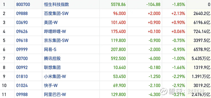Click price 53.450
The image size is (211, 98).
[119, 76]
